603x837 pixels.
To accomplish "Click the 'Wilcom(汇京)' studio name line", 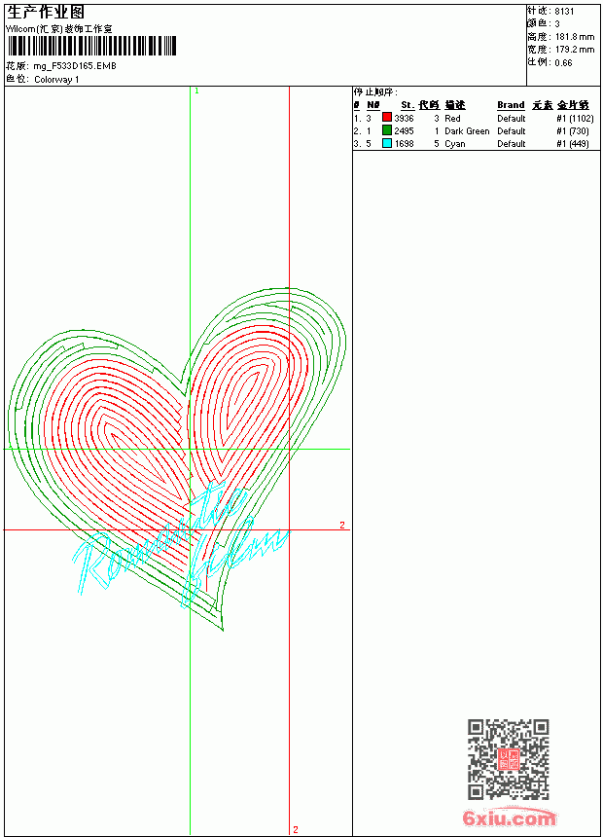I will 59,29.
